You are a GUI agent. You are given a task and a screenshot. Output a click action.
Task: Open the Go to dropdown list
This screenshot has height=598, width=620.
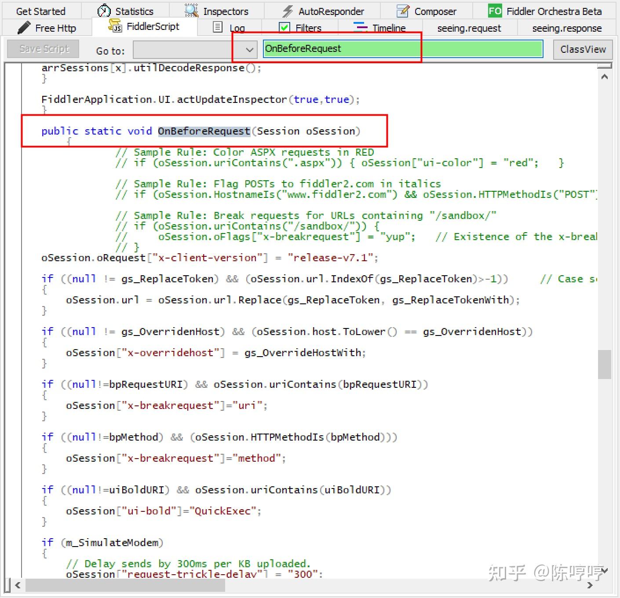click(x=195, y=49)
